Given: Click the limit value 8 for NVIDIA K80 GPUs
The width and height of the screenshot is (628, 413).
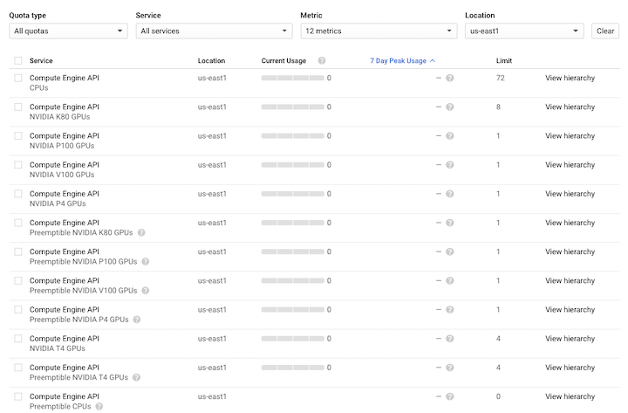Looking at the screenshot, I should click(x=498, y=107).
